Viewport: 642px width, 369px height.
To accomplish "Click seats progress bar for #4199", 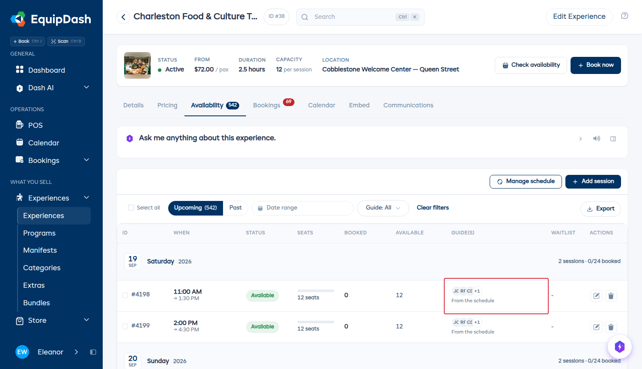I will (x=316, y=322).
